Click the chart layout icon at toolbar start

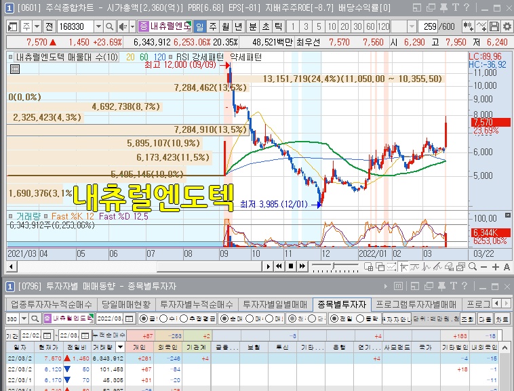point(12,26)
